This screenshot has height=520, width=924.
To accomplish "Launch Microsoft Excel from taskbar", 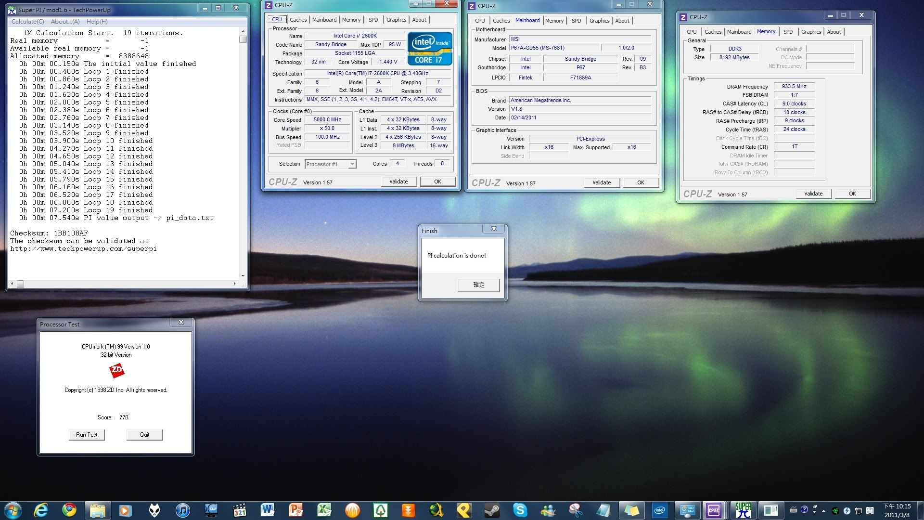I will 324,510.
